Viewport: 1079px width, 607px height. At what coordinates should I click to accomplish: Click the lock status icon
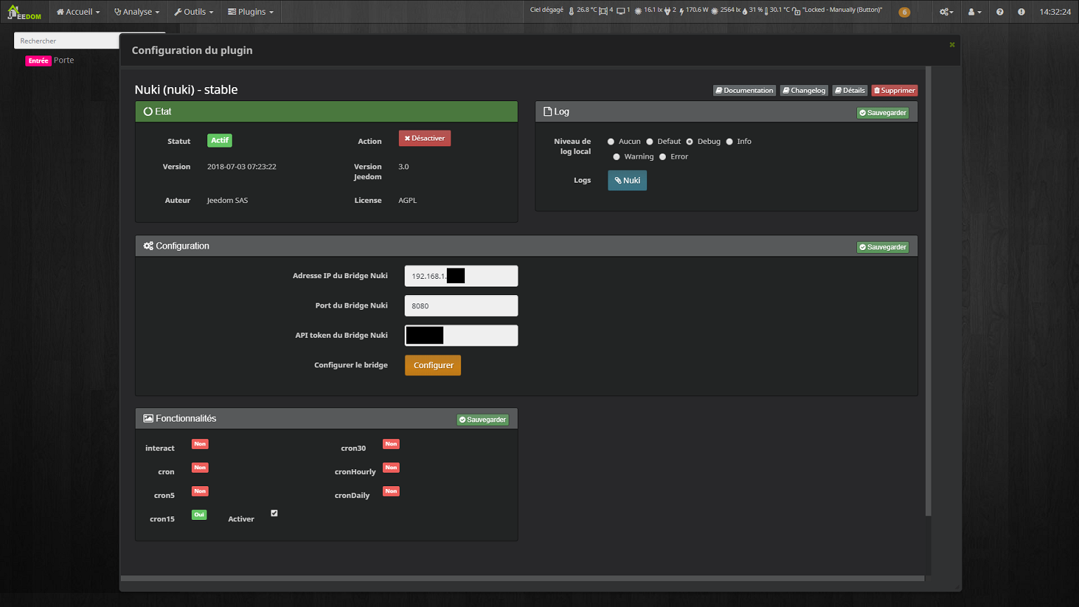(797, 11)
